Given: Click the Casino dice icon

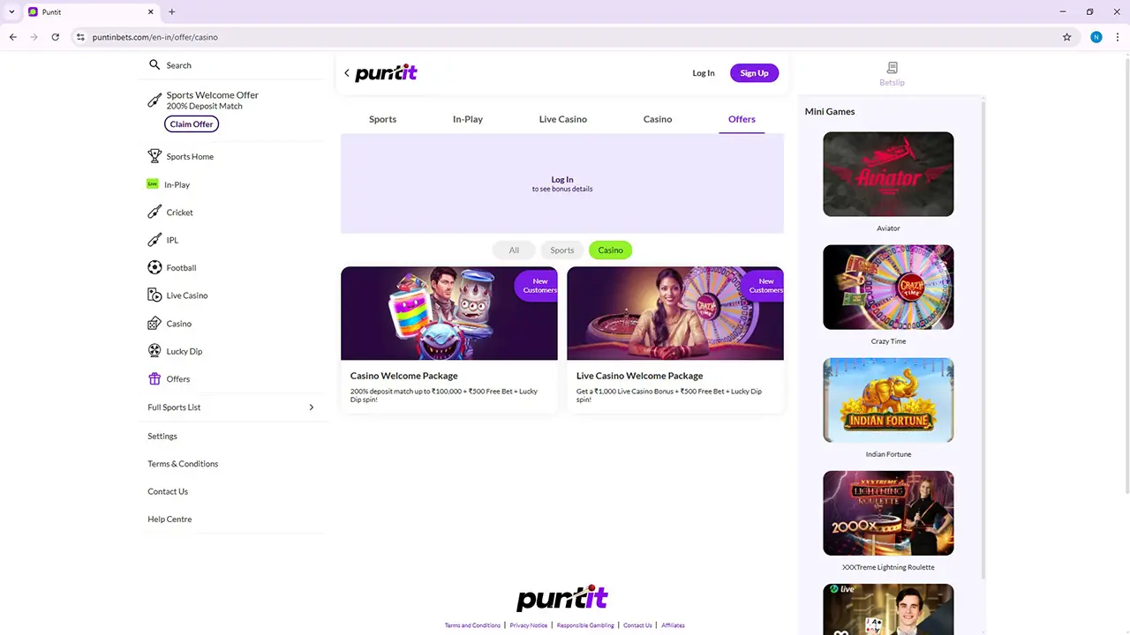Looking at the screenshot, I should pos(154,324).
